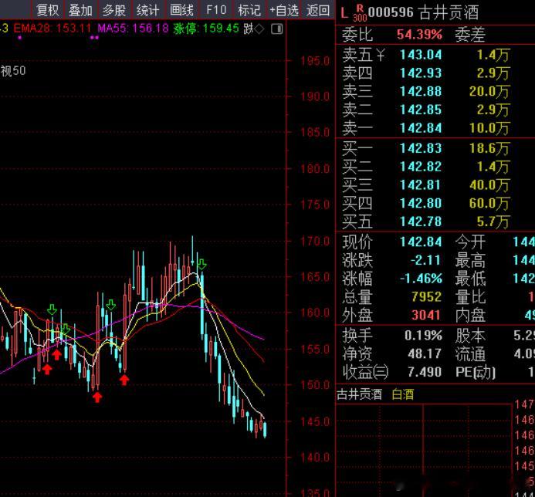This screenshot has width=535, height=497.
Task: Click the R 300 badge icon
Action: (360, 13)
